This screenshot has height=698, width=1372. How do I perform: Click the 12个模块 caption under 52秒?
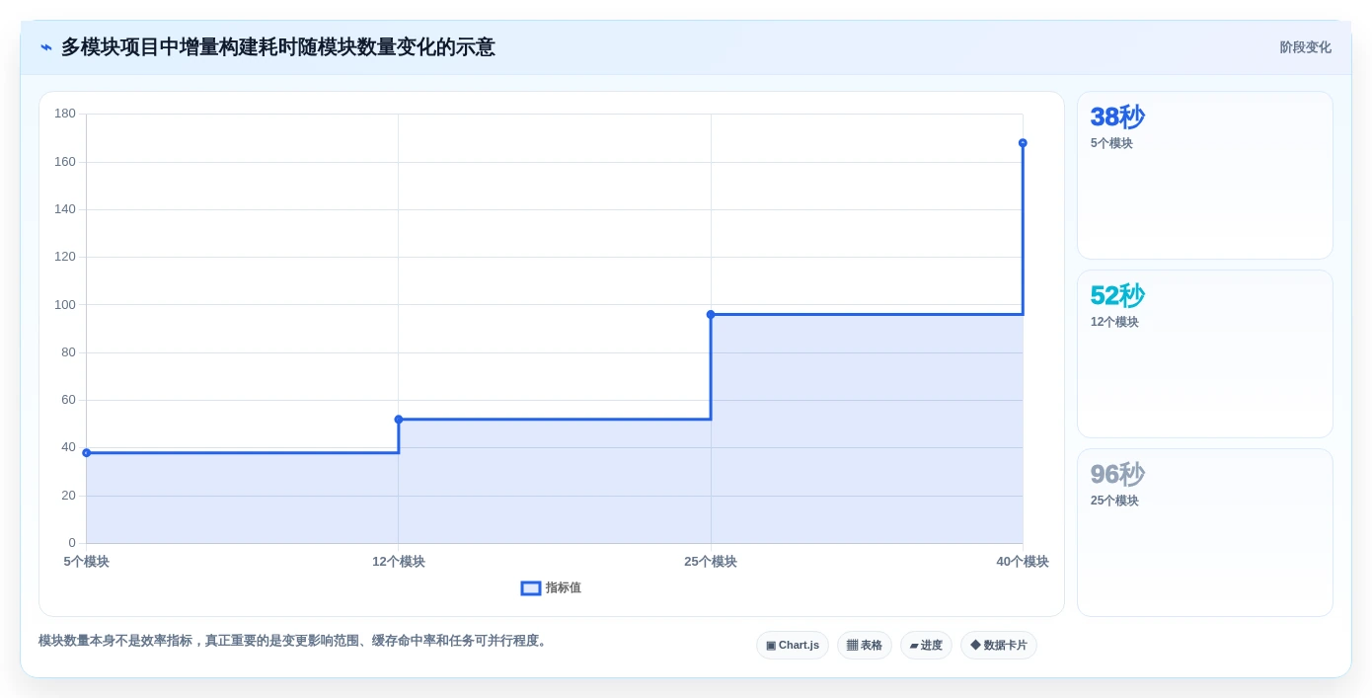point(1114,322)
